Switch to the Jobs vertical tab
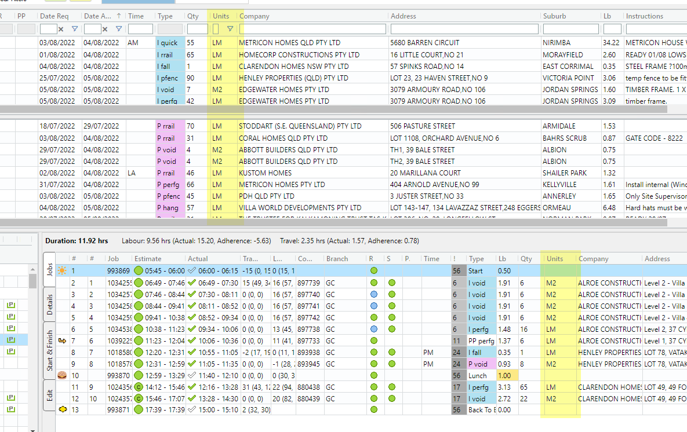Viewport: 687px width, 432px height. tap(49, 269)
